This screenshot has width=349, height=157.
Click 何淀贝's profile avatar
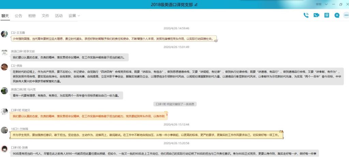4,111
